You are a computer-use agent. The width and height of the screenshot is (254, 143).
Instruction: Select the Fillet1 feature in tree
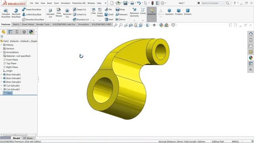click(x=8, y=93)
